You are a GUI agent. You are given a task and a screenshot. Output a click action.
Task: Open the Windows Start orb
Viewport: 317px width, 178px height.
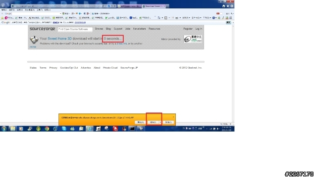pos(4,129)
